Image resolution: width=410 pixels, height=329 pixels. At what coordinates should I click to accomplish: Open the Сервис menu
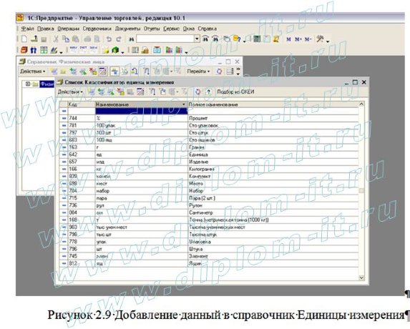pos(172,29)
